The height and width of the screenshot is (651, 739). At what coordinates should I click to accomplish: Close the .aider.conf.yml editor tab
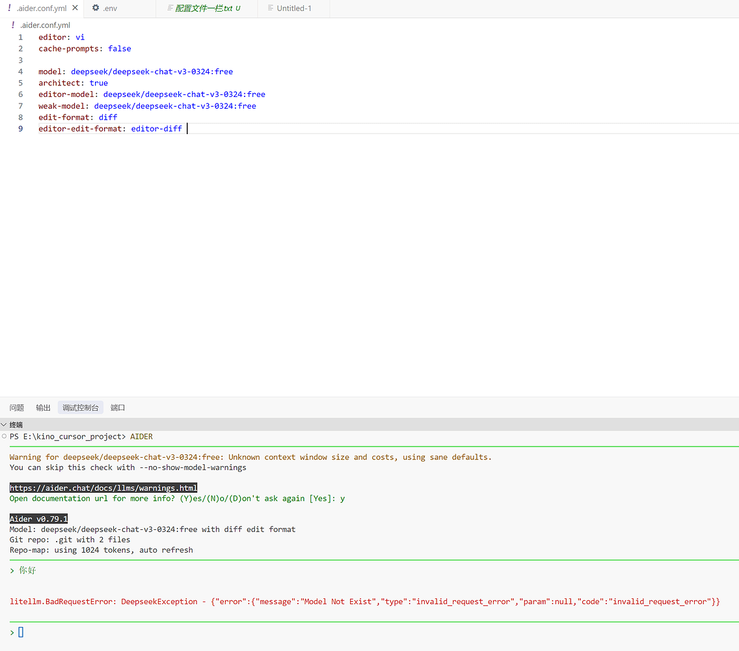[x=75, y=8]
